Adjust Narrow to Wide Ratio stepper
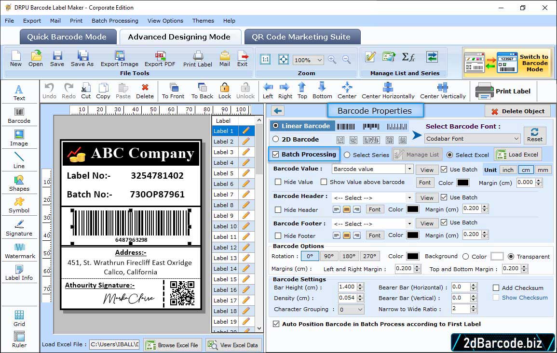Viewport: 557px width, 353px height. (x=473, y=309)
